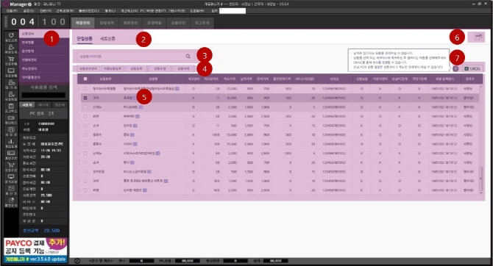Switch to the 세트상품 tab

click(107, 39)
